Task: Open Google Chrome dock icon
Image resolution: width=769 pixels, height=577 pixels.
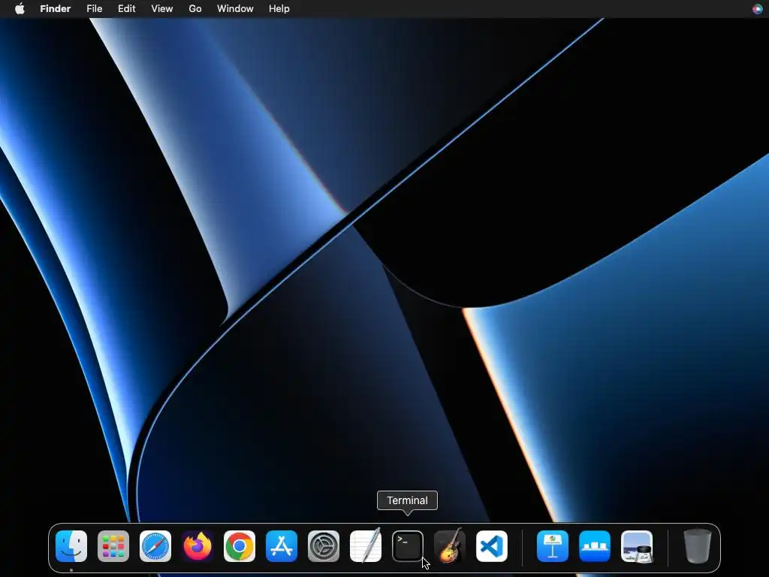Action: 240,546
